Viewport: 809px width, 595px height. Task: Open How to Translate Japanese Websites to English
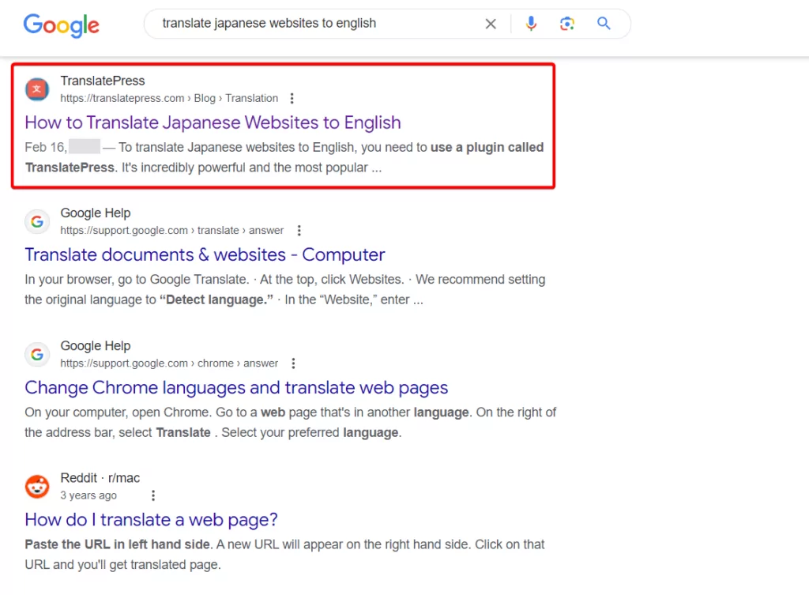pyautogui.click(x=213, y=122)
